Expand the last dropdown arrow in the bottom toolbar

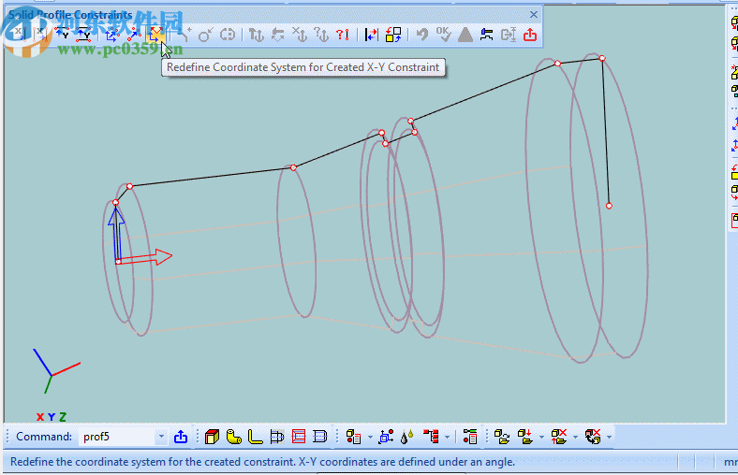pyautogui.click(x=609, y=437)
